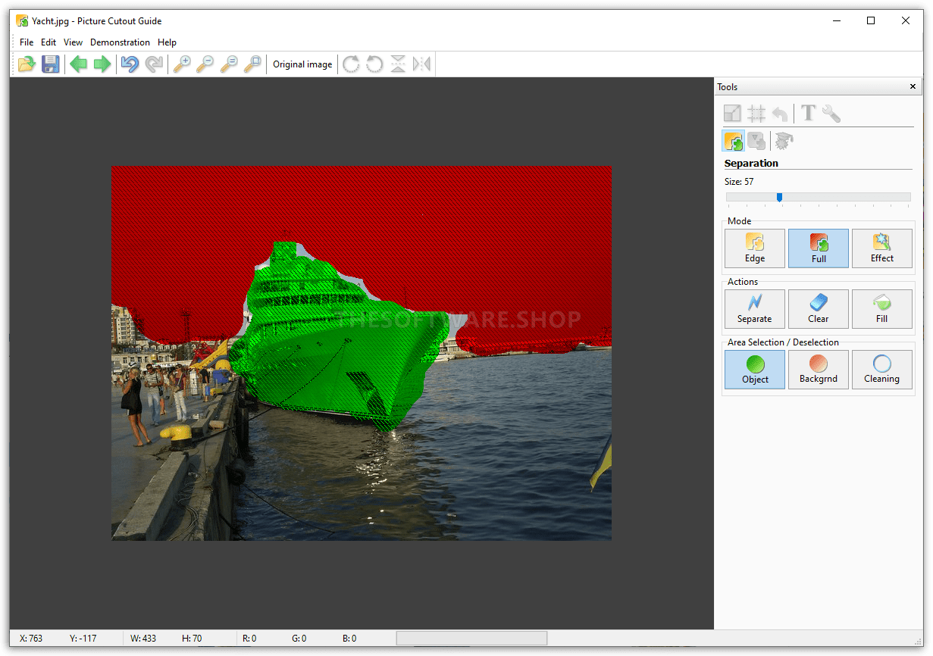Viewport: 933px width, 656px height.
Task: Click the fit-to-window magnifier icon
Action: 252,64
